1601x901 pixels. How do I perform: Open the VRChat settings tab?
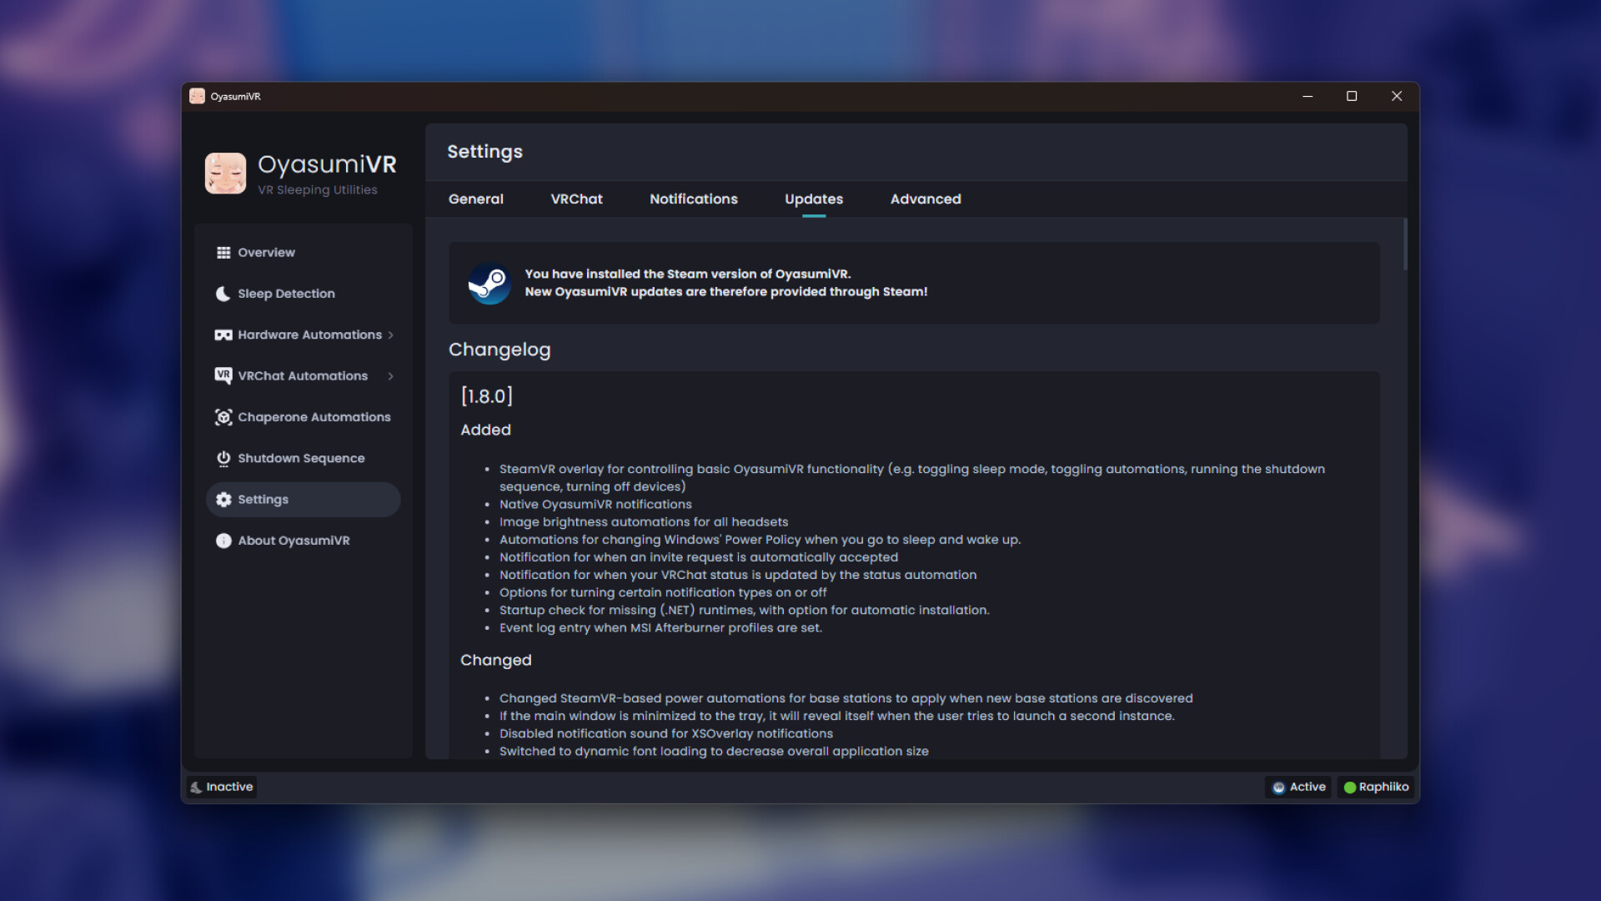[576, 199]
